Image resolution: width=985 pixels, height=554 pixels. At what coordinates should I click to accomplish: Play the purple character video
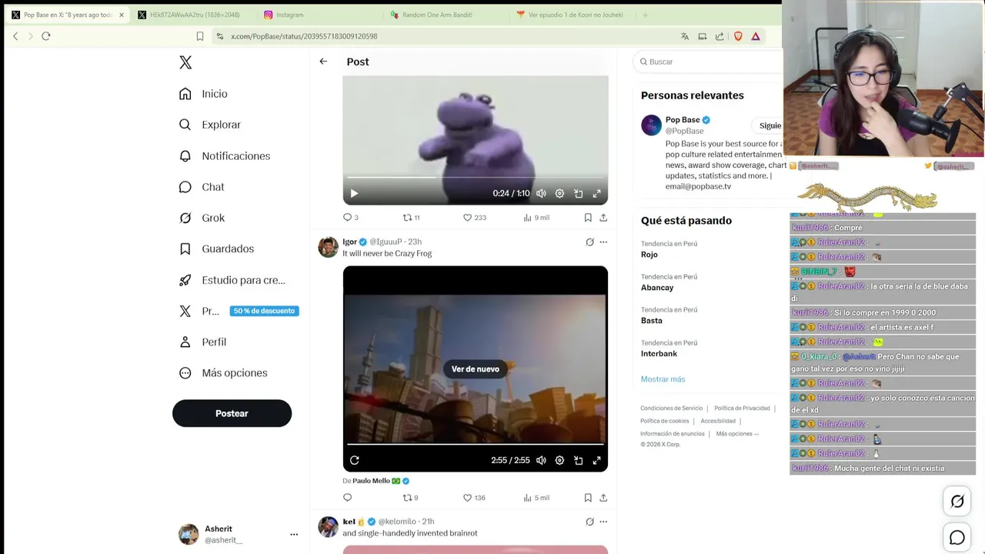354,194
